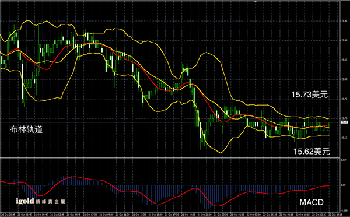Image resolution: width=350 pixels, height=217 pixels.
Task: Click the peak of the upper Bollinger band near 21 Oct 21:30
Action: point(206,52)
